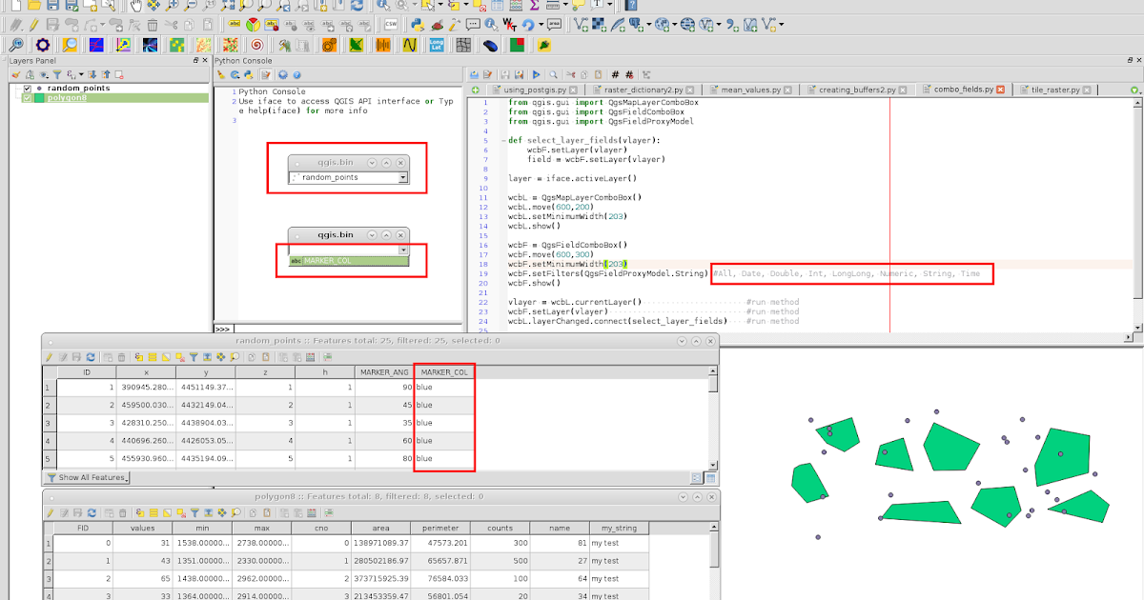Enable the filter by expression toggle in attribute table
1144x600 pixels.
click(194, 357)
